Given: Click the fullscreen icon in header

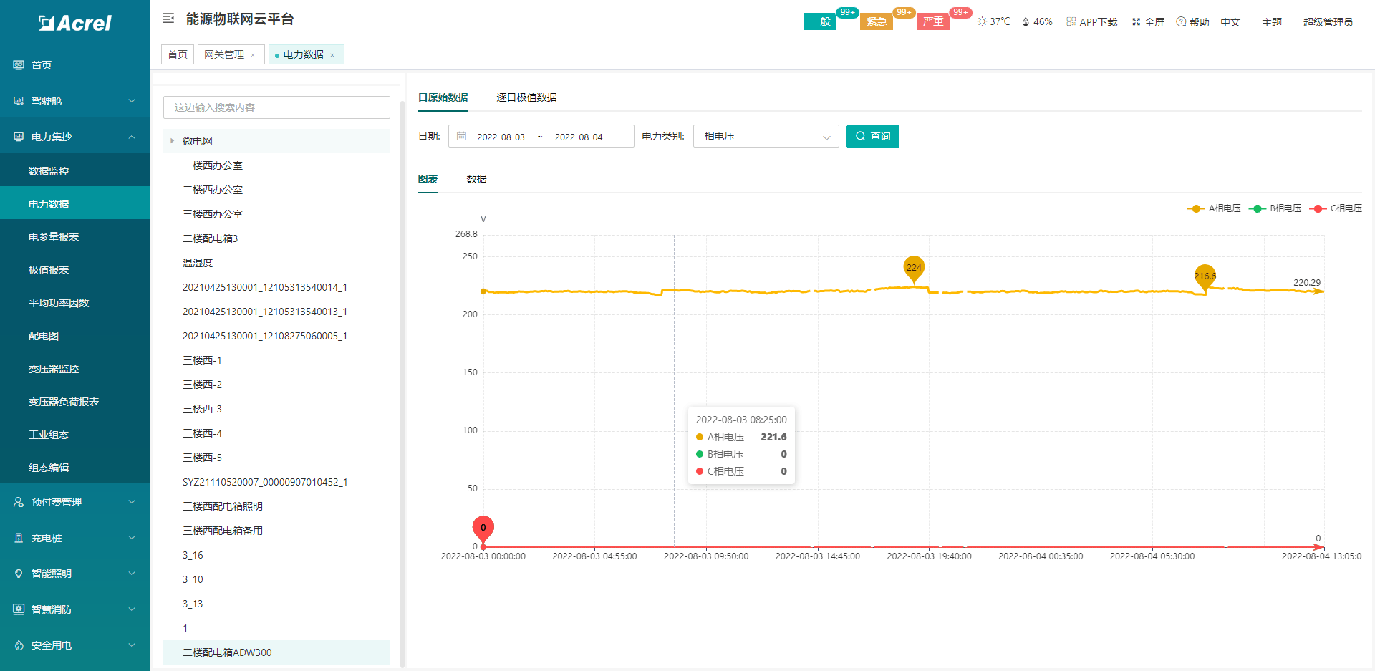Looking at the screenshot, I should [1136, 22].
